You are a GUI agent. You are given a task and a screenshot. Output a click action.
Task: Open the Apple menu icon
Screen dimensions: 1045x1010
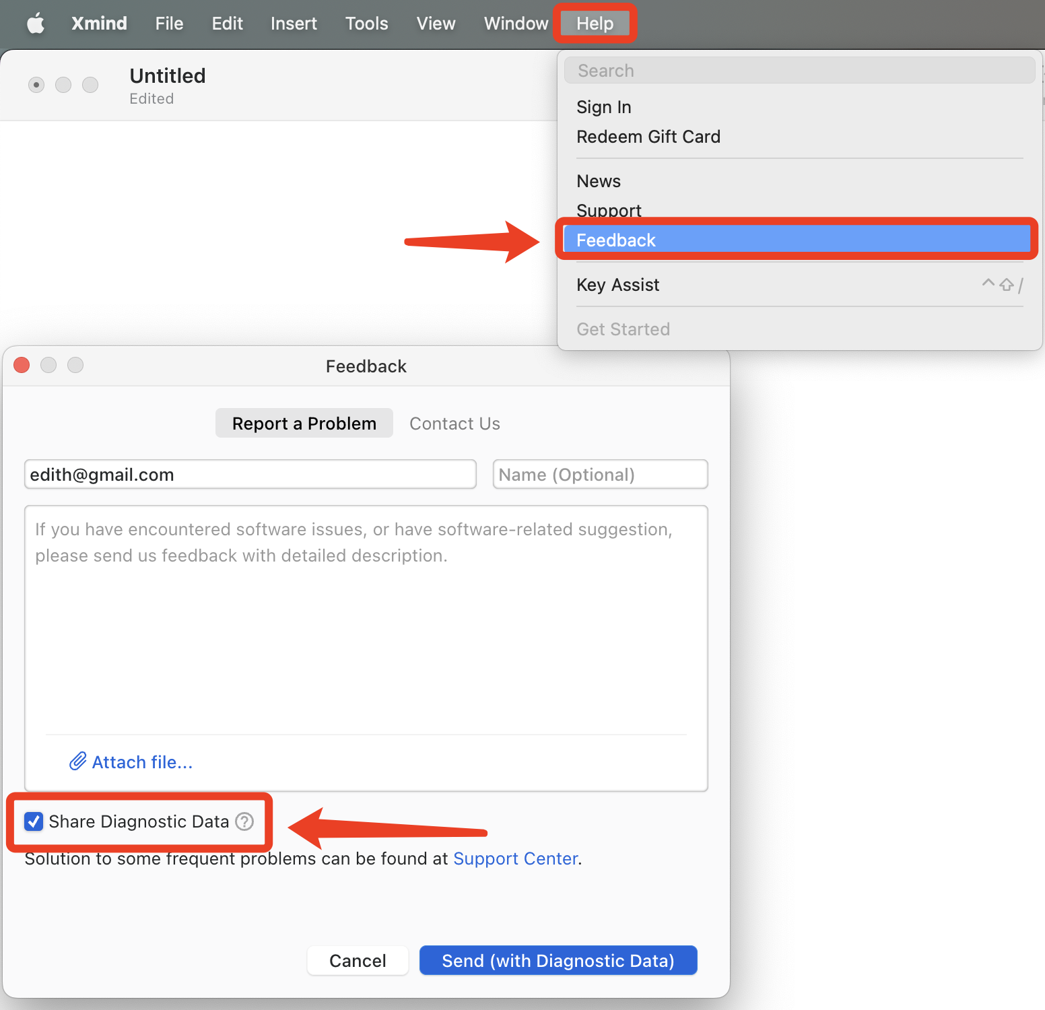(x=35, y=24)
